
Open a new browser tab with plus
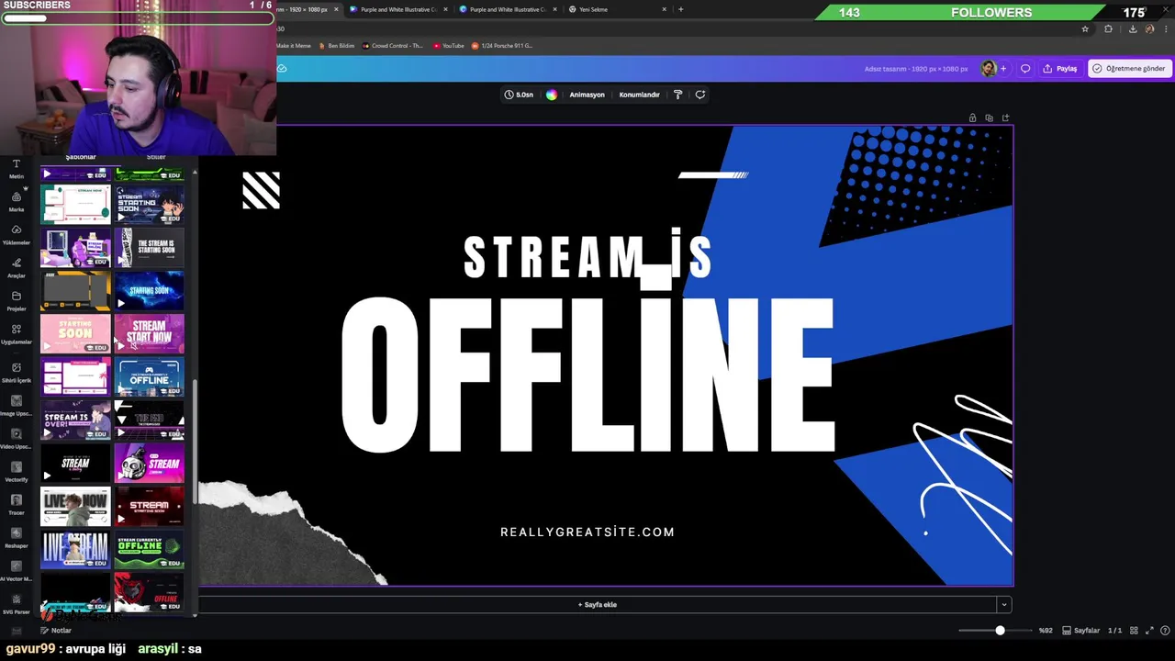tap(680, 9)
